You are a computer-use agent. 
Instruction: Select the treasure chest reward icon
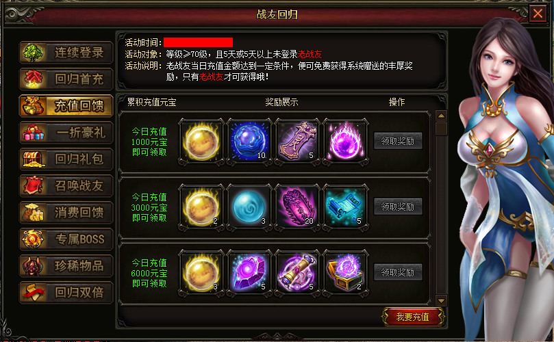click(346, 273)
